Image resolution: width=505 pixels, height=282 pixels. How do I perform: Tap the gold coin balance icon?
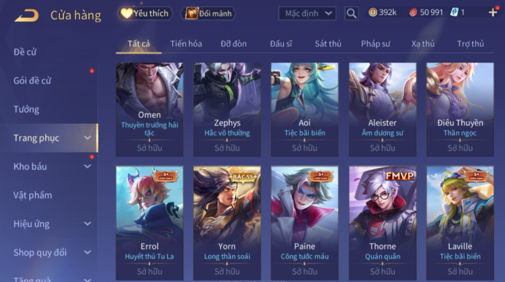[372, 13]
